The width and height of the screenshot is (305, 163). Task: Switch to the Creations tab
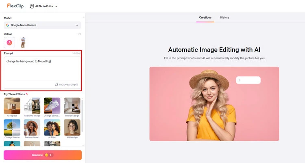click(x=205, y=17)
